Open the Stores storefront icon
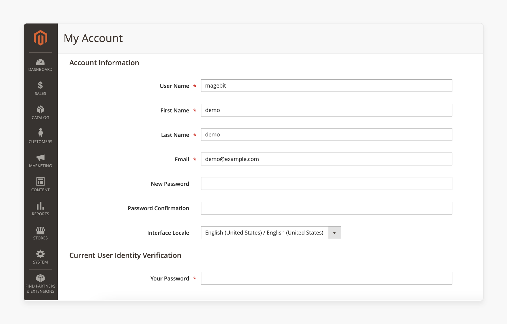 click(x=40, y=230)
